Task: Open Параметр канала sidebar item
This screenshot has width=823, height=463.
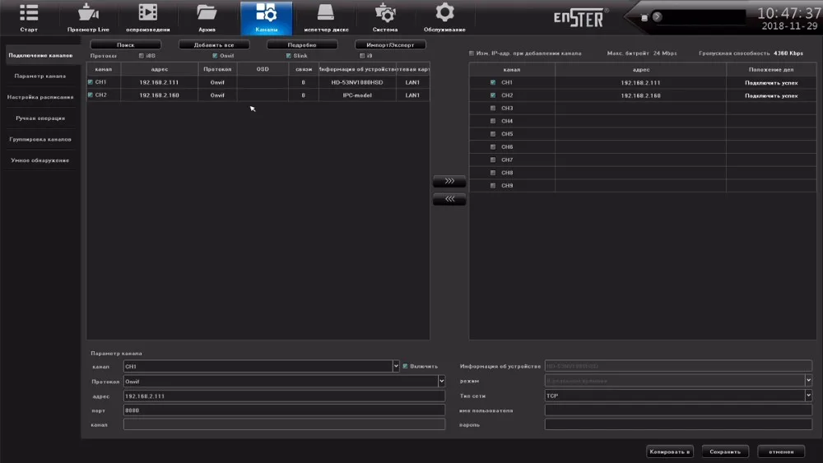Action: (40, 76)
